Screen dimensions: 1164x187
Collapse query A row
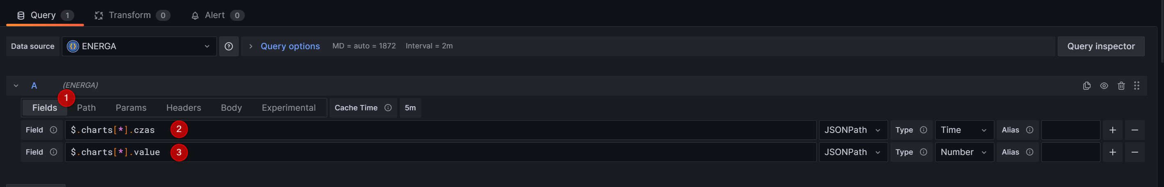pos(16,86)
